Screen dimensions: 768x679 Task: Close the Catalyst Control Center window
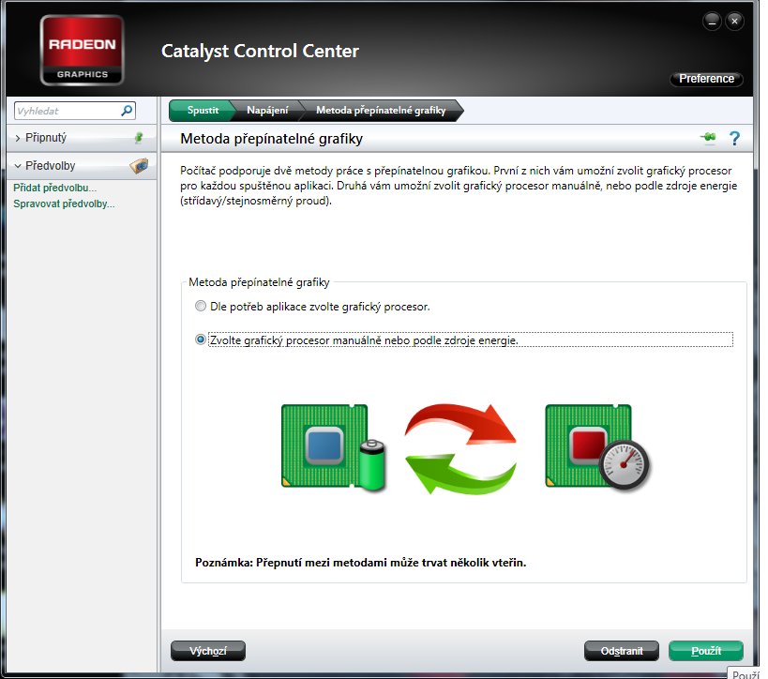click(x=734, y=21)
